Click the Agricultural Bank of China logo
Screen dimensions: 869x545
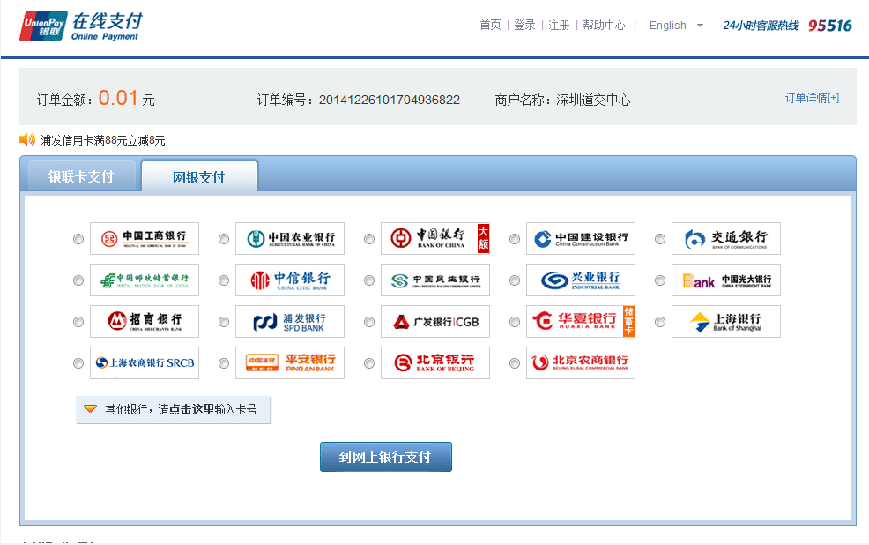click(x=290, y=238)
